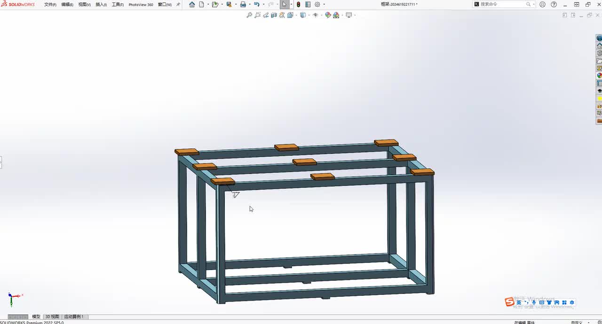This screenshot has height=324, width=602.
Task: Click the Undo arrow icon
Action: 257,4
